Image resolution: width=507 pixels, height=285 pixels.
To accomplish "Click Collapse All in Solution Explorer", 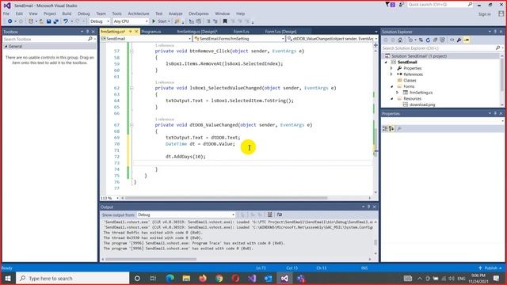I will [x=435, y=40].
